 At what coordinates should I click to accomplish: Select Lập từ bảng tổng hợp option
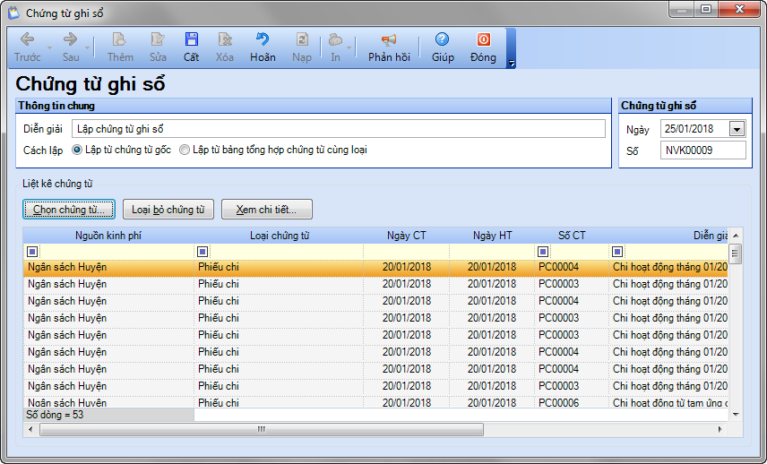click(x=185, y=150)
